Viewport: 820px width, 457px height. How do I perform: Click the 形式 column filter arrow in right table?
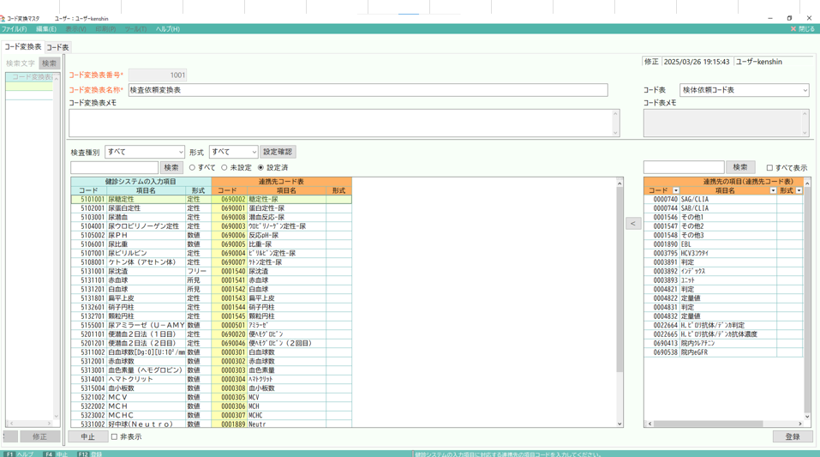click(799, 190)
